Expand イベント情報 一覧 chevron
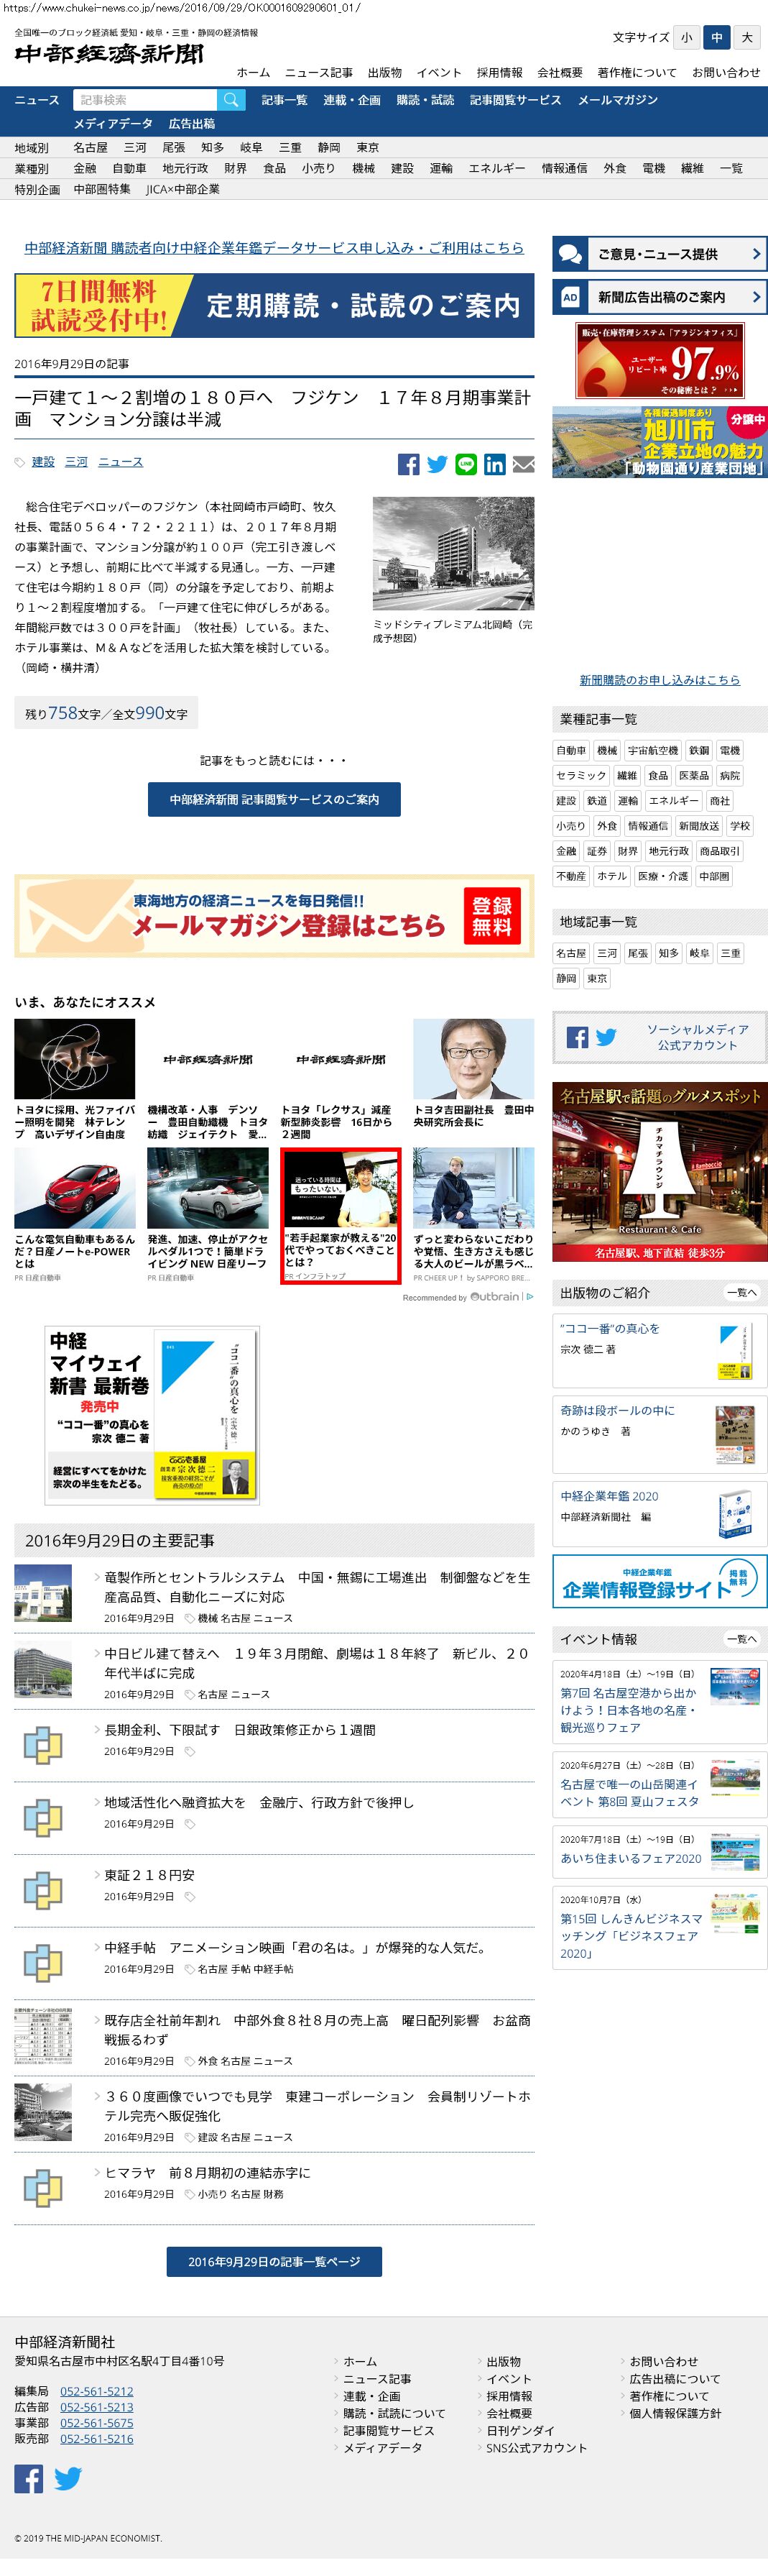Image resolution: width=768 pixels, height=2576 pixels. (x=742, y=1639)
